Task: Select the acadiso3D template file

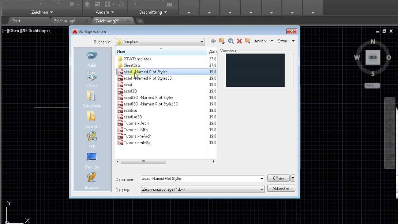Action: [x=132, y=117]
